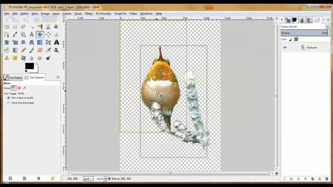This screenshot has width=333, height=187.
Task: Select the Blend gradient tool
Action: (15, 50)
